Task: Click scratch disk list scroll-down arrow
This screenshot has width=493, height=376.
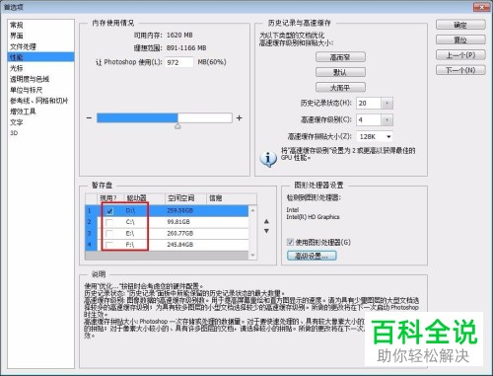Action: (x=252, y=255)
